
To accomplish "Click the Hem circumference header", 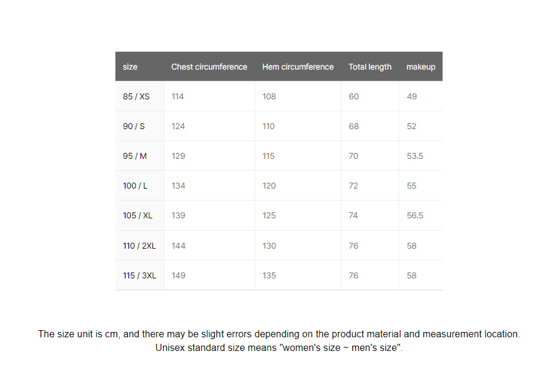I will point(298,67).
